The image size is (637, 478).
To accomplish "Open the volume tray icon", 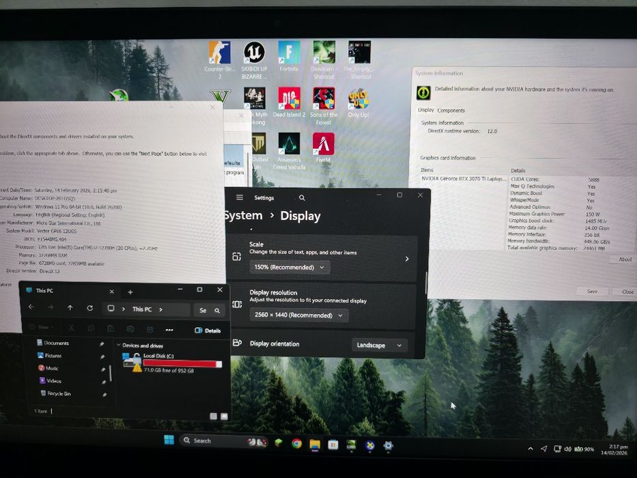I will click(x=567, y=449).
